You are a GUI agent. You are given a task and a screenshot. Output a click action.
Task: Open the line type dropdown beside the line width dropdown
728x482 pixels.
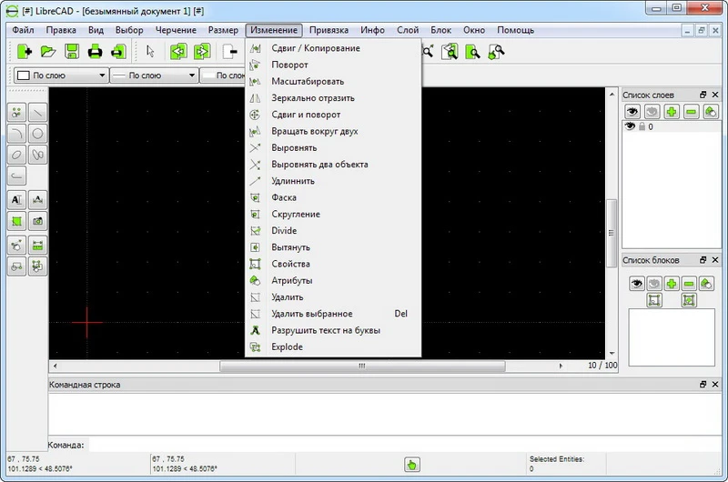(223, 75)
